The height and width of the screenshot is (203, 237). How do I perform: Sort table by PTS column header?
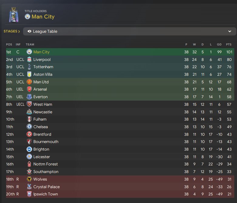[229, 44]
